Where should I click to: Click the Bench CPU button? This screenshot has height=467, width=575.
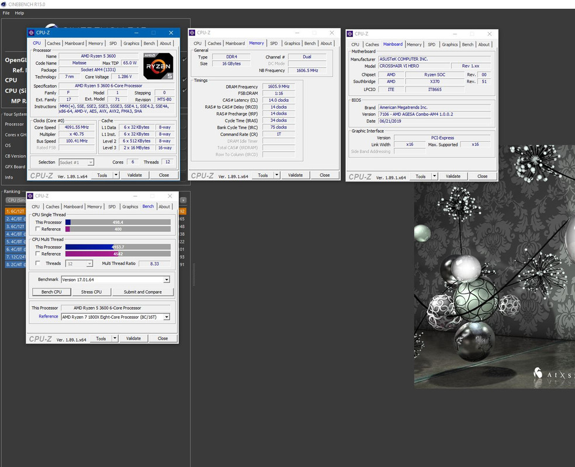click(x=51, y=292)
